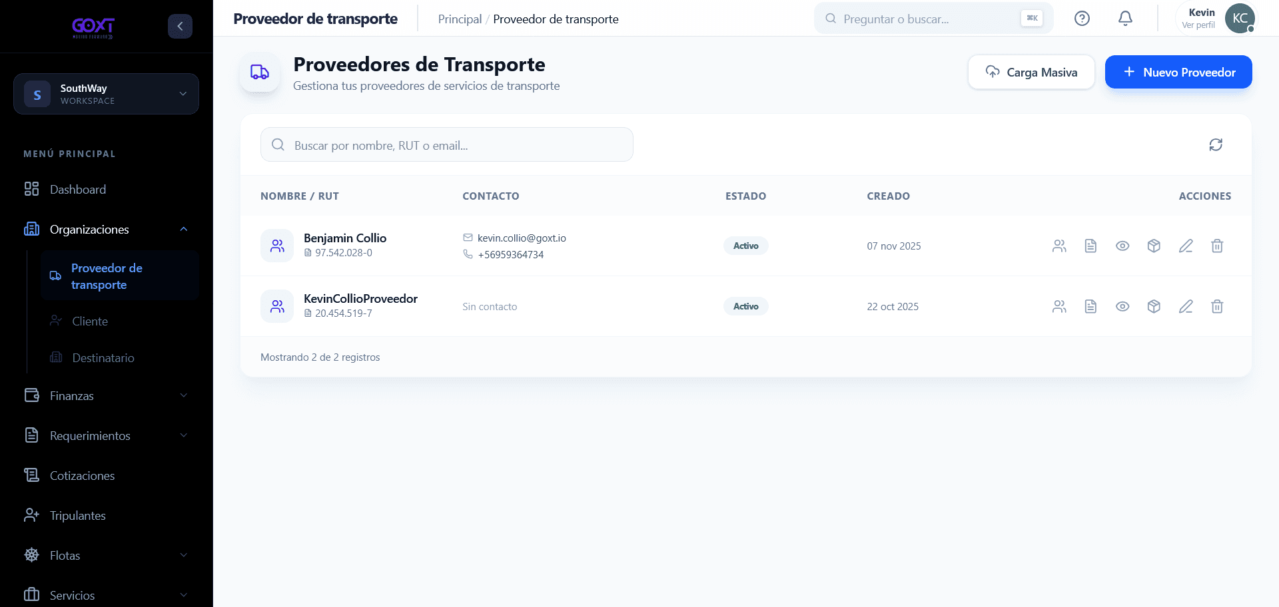
Task: Click Nuevo Proveedor button
Action: 1178,72
